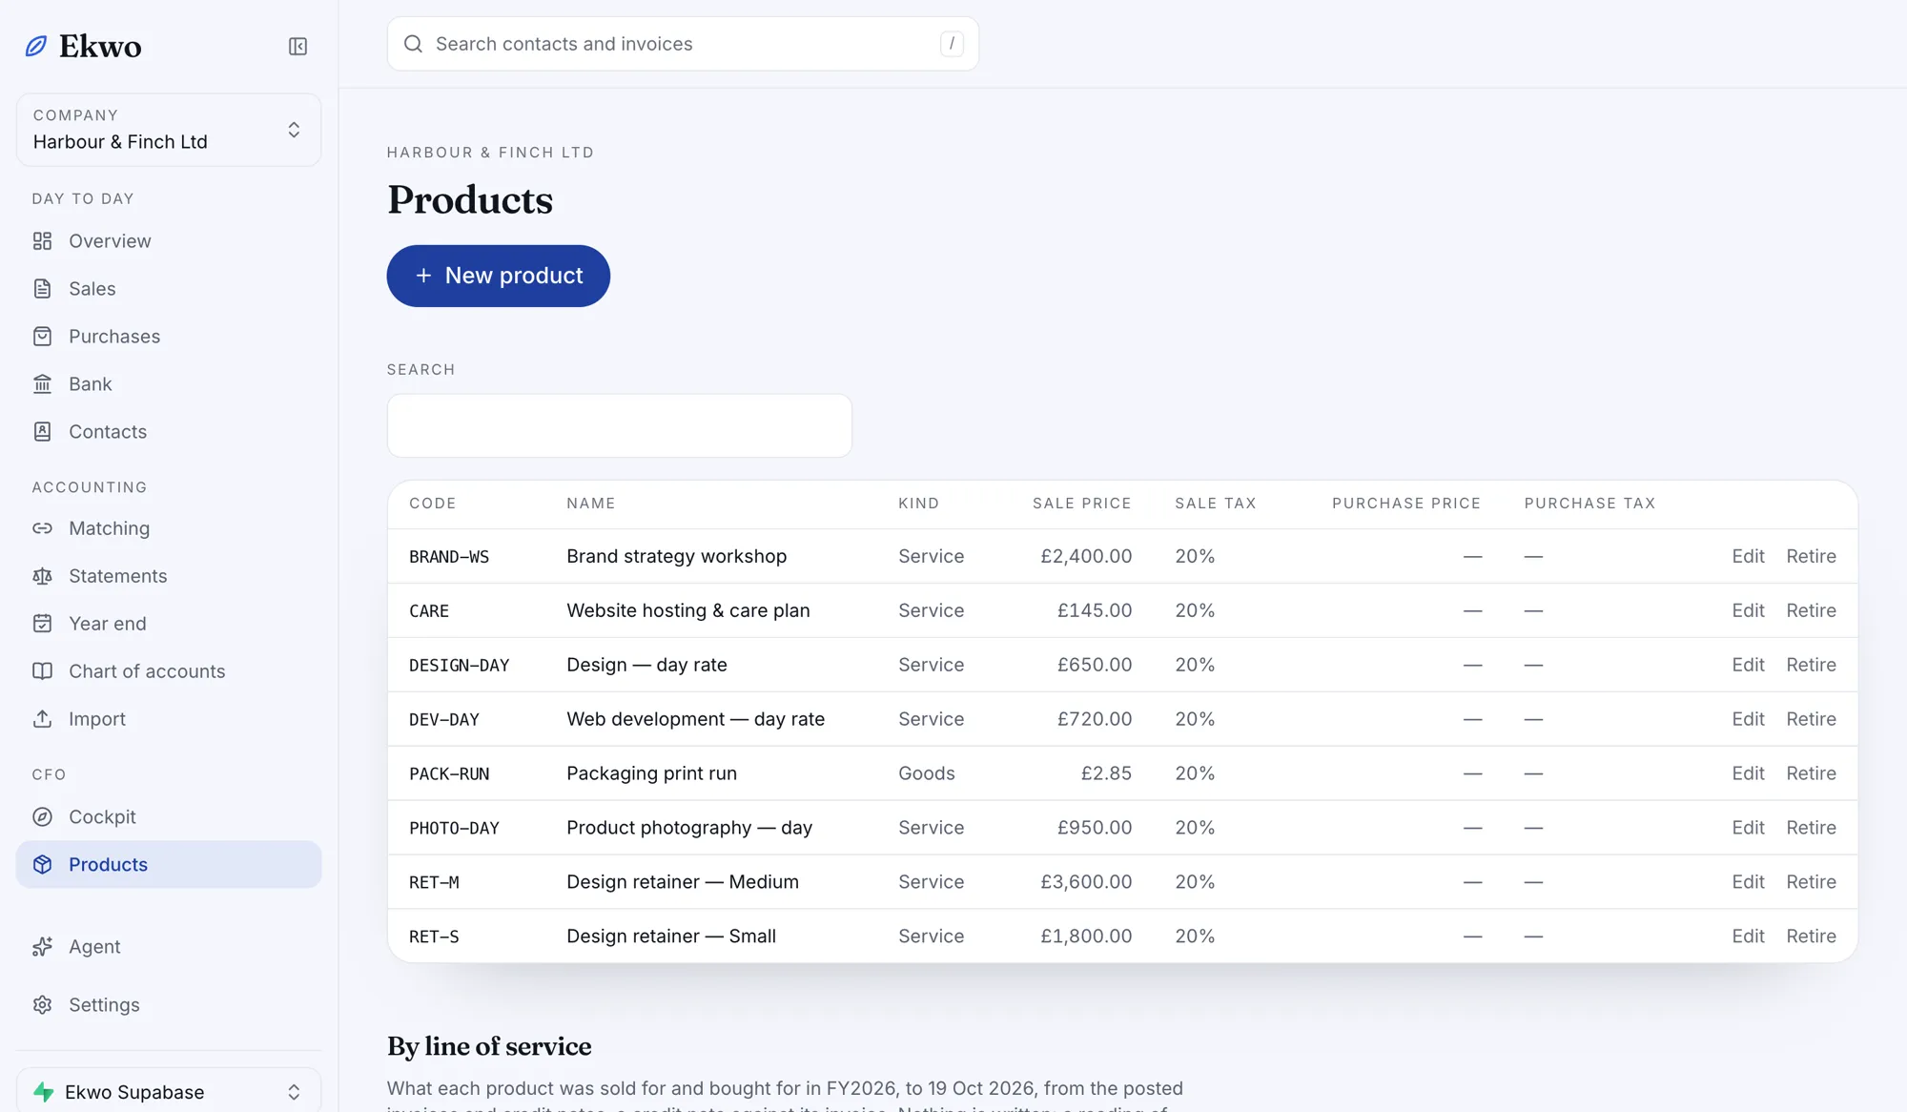Click the Import upload icon
The height and width of the screenshot is (1112, 1907).
pos(42,719)
